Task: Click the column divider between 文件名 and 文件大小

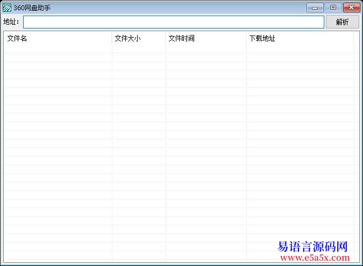Action: click(112, 39)
